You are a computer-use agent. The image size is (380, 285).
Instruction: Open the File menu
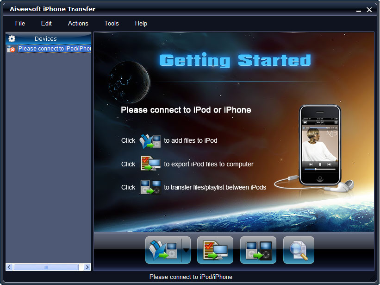tap(20, 23)
